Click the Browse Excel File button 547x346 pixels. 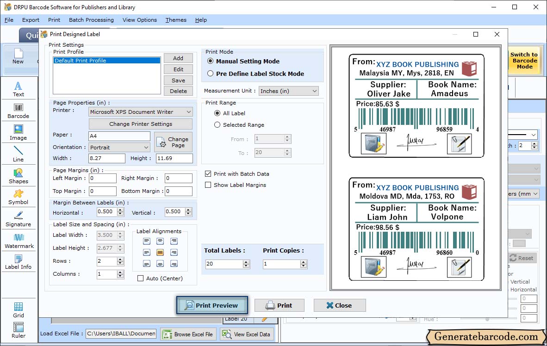click(188, 334)
